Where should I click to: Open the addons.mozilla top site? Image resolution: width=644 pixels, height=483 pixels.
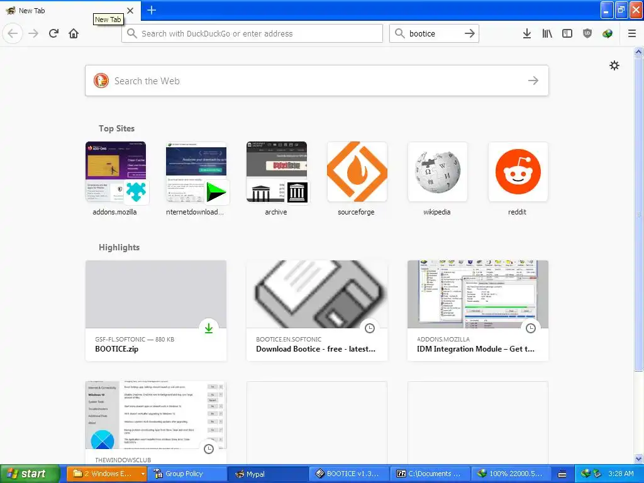(x=116, y=179)
